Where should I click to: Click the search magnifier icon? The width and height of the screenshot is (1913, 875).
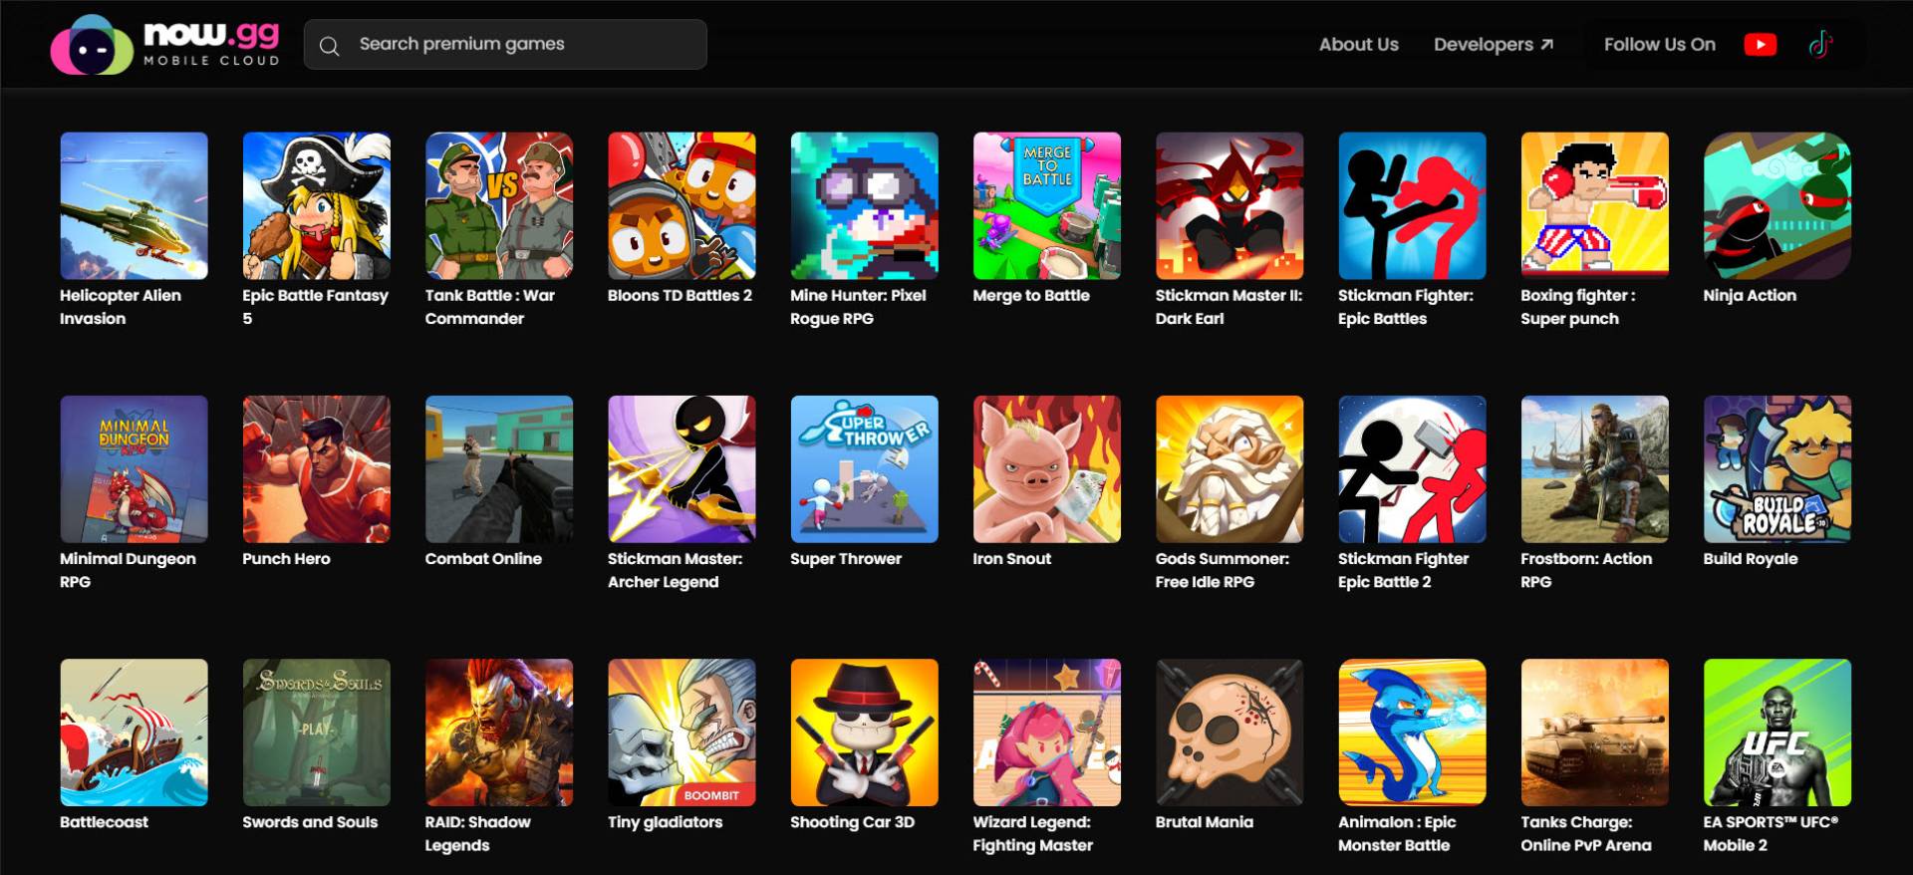330,46
